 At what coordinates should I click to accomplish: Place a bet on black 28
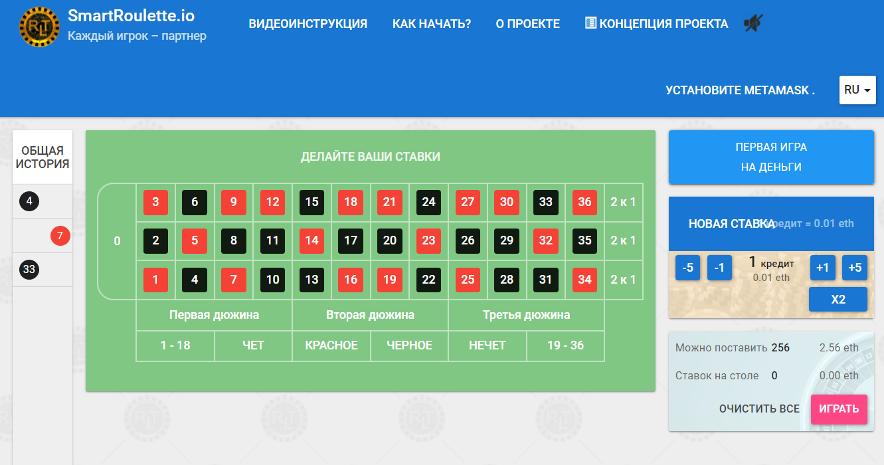point(507,280)
